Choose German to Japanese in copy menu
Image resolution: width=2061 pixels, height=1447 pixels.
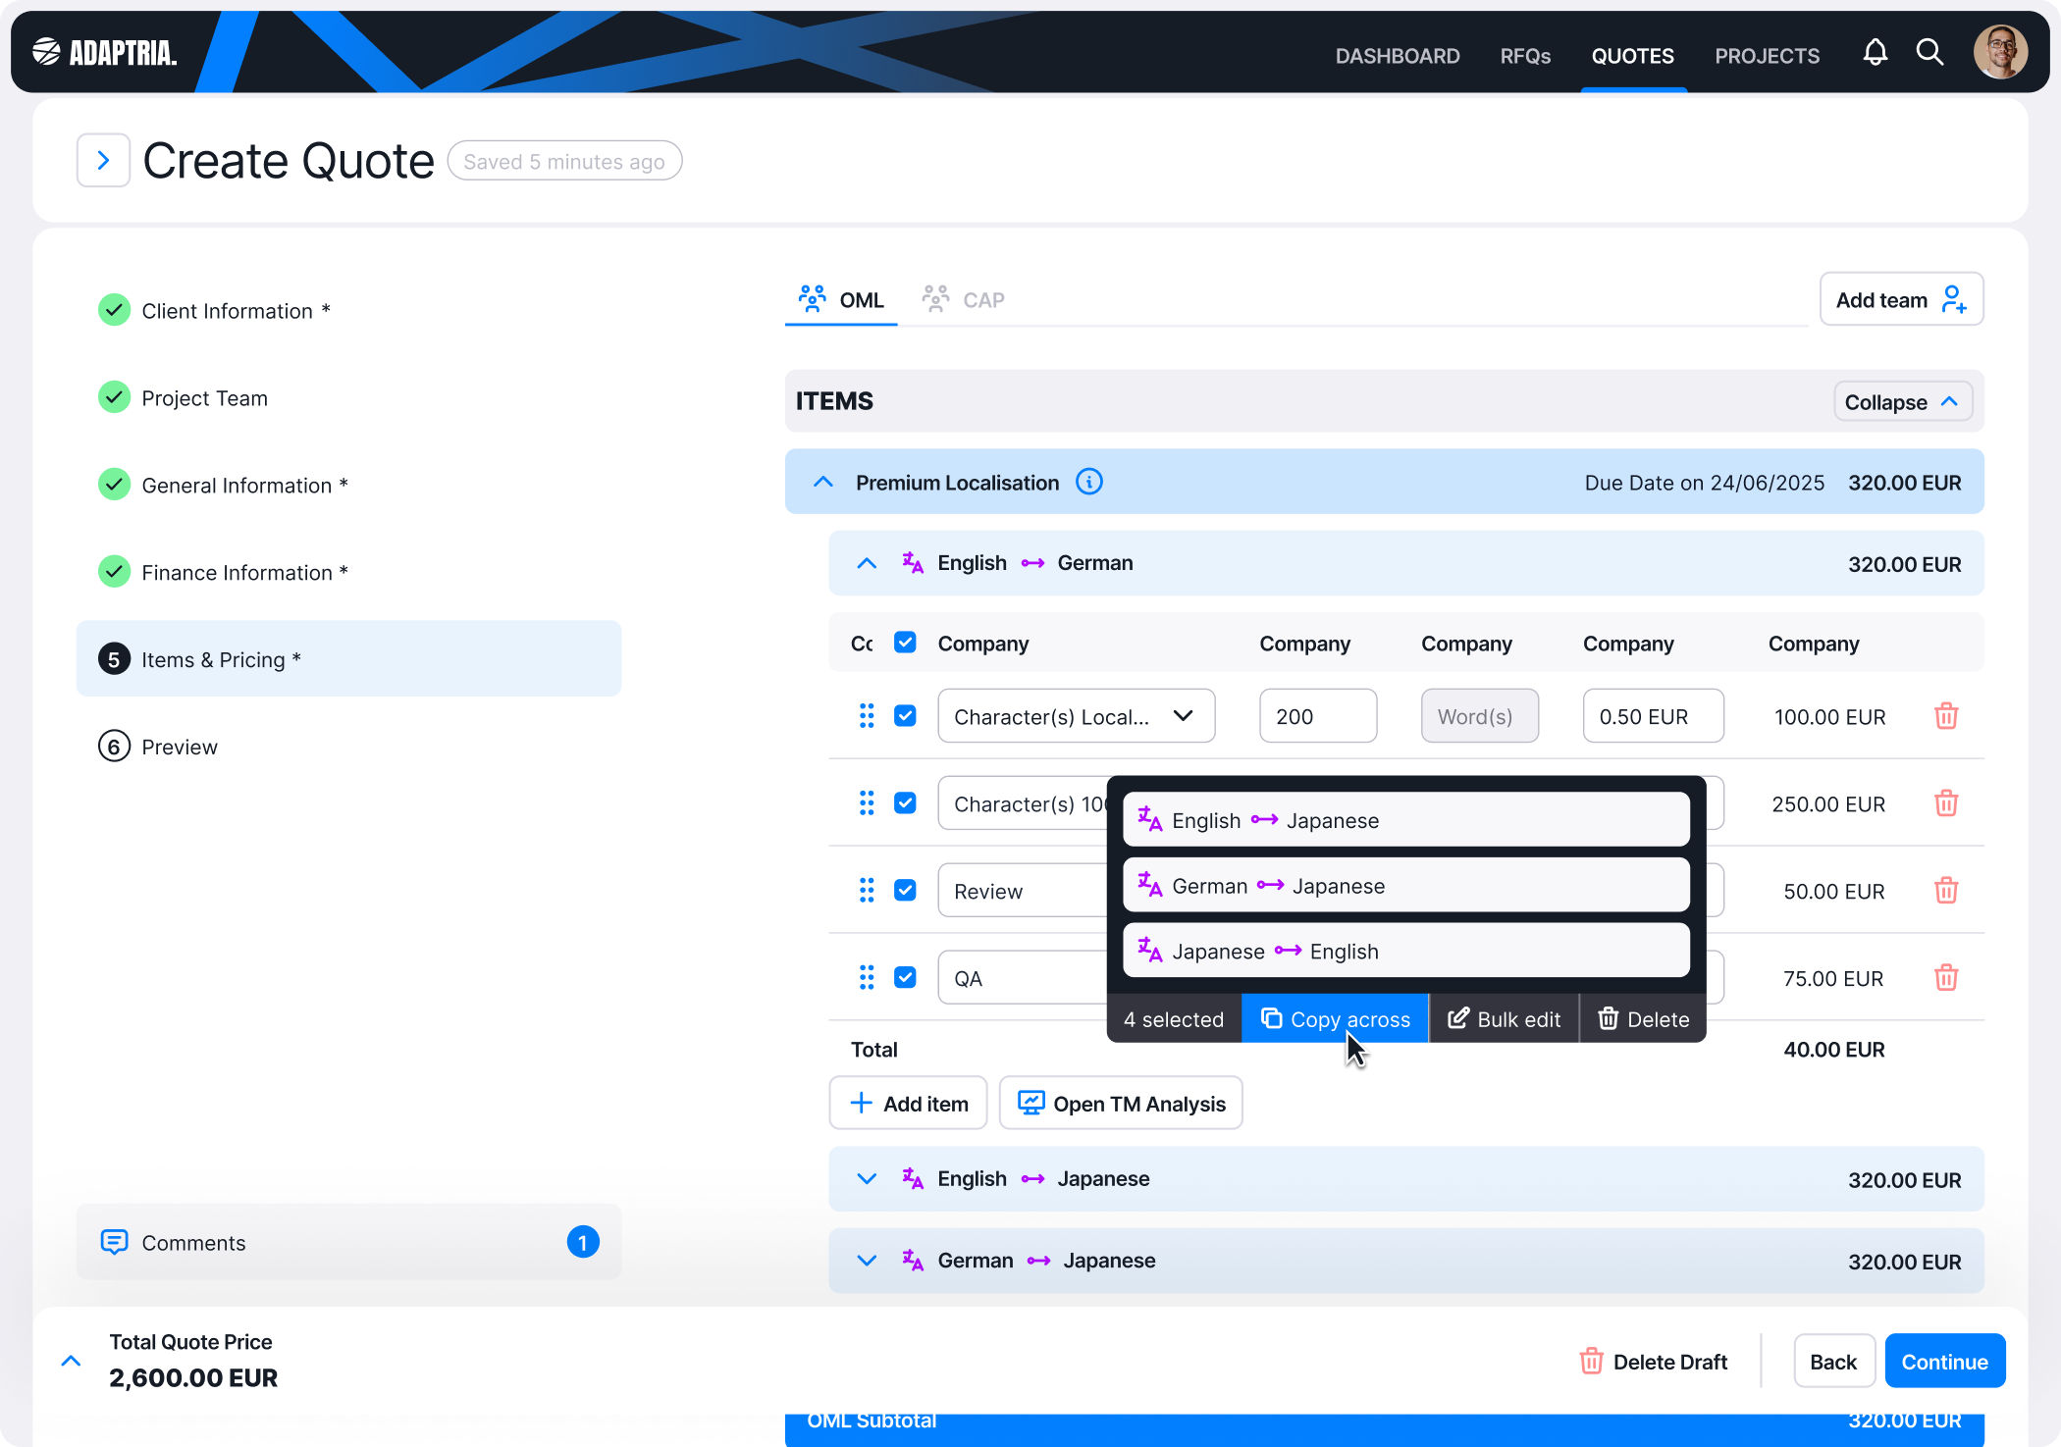[1405, 886]
